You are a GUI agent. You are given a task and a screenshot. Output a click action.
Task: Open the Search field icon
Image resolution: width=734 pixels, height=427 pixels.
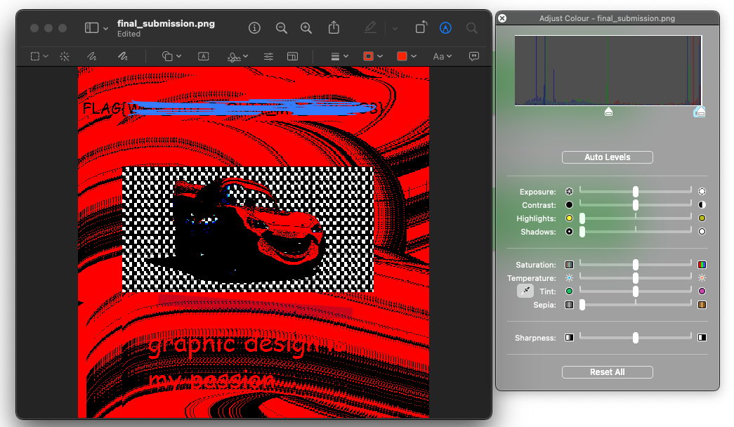(472, 28)
